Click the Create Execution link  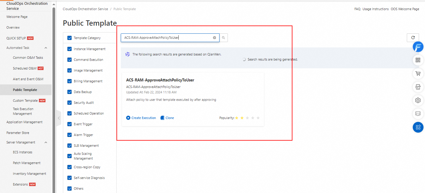click(144, 118)
